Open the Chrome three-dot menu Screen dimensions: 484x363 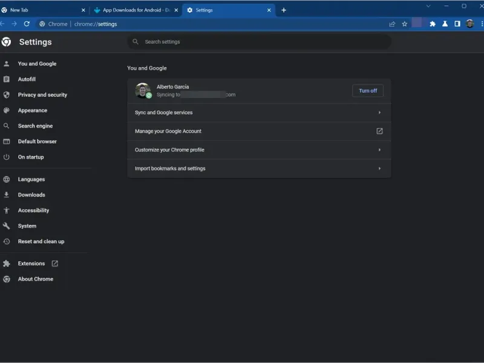[x=482, y=24]
